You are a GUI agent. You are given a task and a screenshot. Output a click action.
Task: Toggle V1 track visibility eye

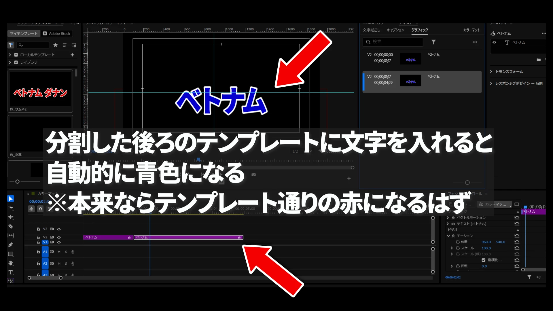coord(59,242)
